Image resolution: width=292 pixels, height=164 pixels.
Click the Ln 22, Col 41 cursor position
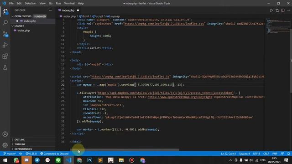click(228, 154)
